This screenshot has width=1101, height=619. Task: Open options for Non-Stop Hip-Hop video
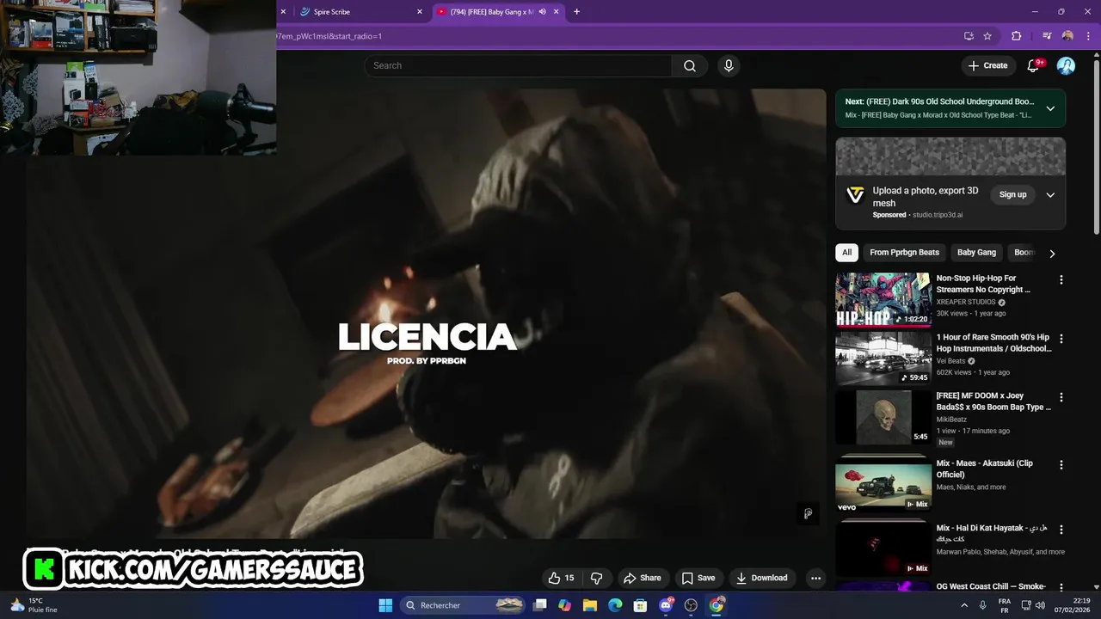coord(1061,280)
